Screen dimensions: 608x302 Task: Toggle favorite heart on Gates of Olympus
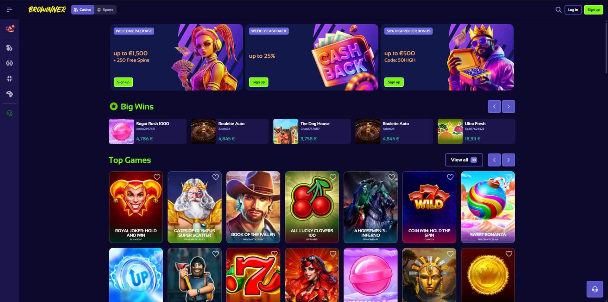pos(216,177)
